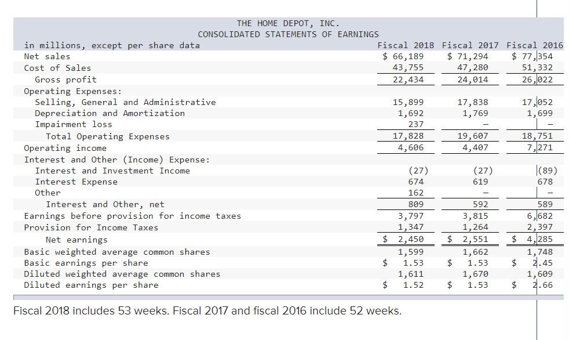Screen dimensions: 569x340
Task: Click Depreciation value 1,692
Action: tap(411, 113)
